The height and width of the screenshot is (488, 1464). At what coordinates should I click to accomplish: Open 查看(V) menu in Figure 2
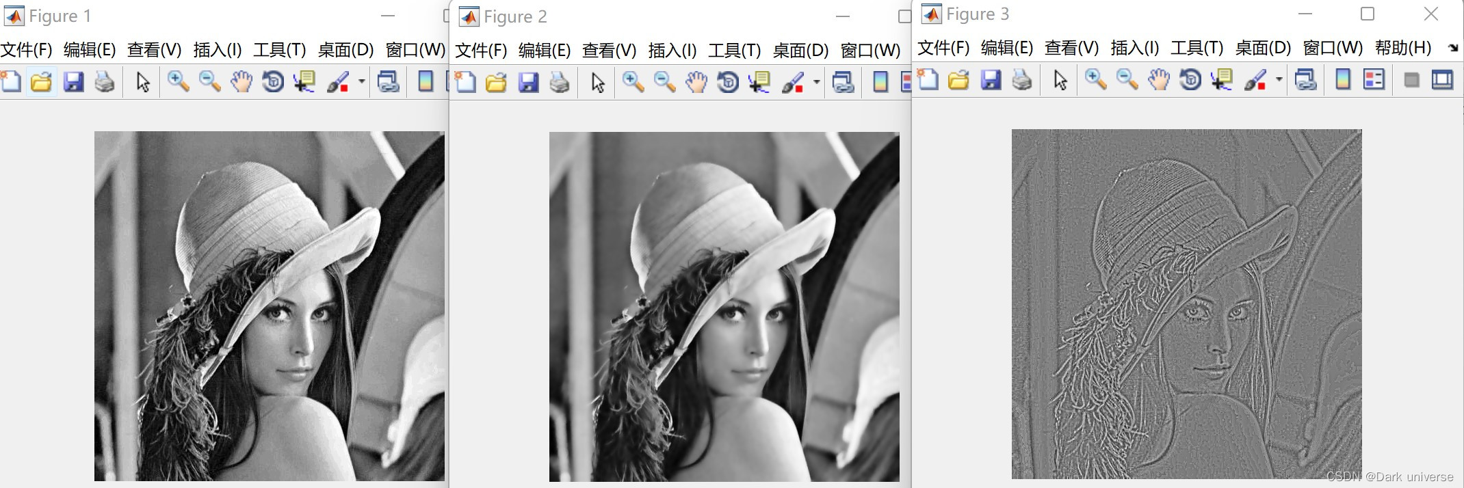coord(609,51)
